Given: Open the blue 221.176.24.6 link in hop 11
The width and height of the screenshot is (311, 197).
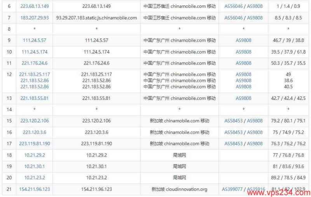Looking at the screenshot, I should click(x=35, y=63).
